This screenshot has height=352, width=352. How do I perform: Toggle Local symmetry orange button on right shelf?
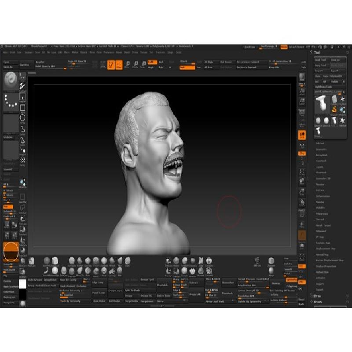[302, 135]
